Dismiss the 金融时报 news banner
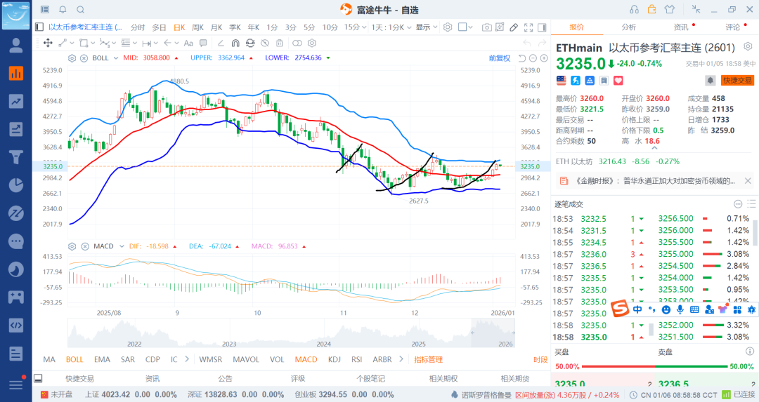This screenshot has height=402, width=759. pyautogui.click(x=748, y=181)
